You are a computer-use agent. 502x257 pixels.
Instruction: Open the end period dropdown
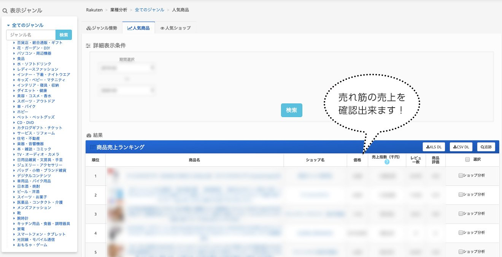[127, 90]
